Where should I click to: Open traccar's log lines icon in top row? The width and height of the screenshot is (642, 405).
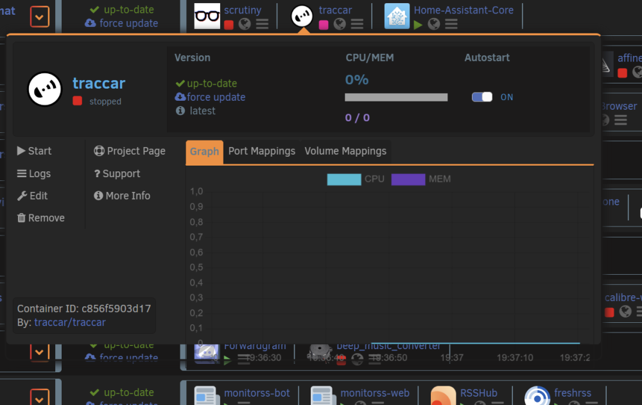357,24
